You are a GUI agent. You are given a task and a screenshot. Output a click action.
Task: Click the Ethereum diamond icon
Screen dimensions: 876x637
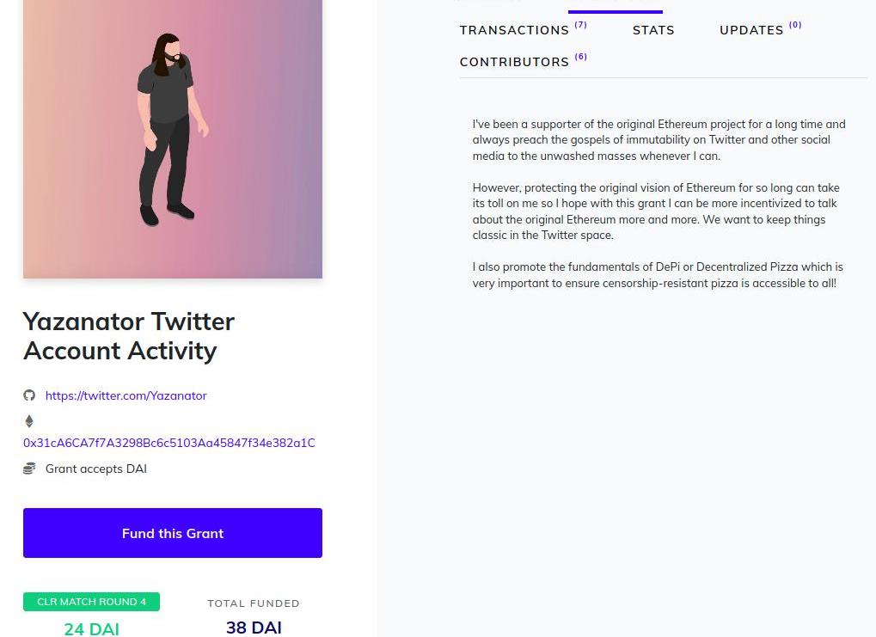[29, 421]
